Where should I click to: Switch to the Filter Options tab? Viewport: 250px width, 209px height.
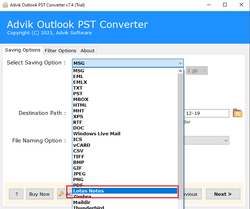tap(61, 50)
